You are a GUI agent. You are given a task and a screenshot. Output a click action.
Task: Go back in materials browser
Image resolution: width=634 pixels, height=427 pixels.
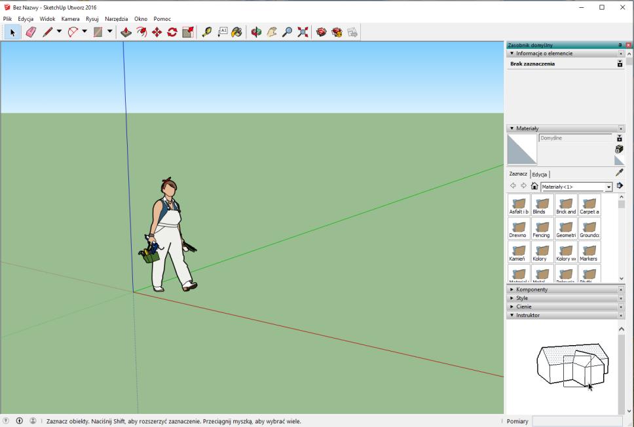pyautogui.click(x=513, y=185)
